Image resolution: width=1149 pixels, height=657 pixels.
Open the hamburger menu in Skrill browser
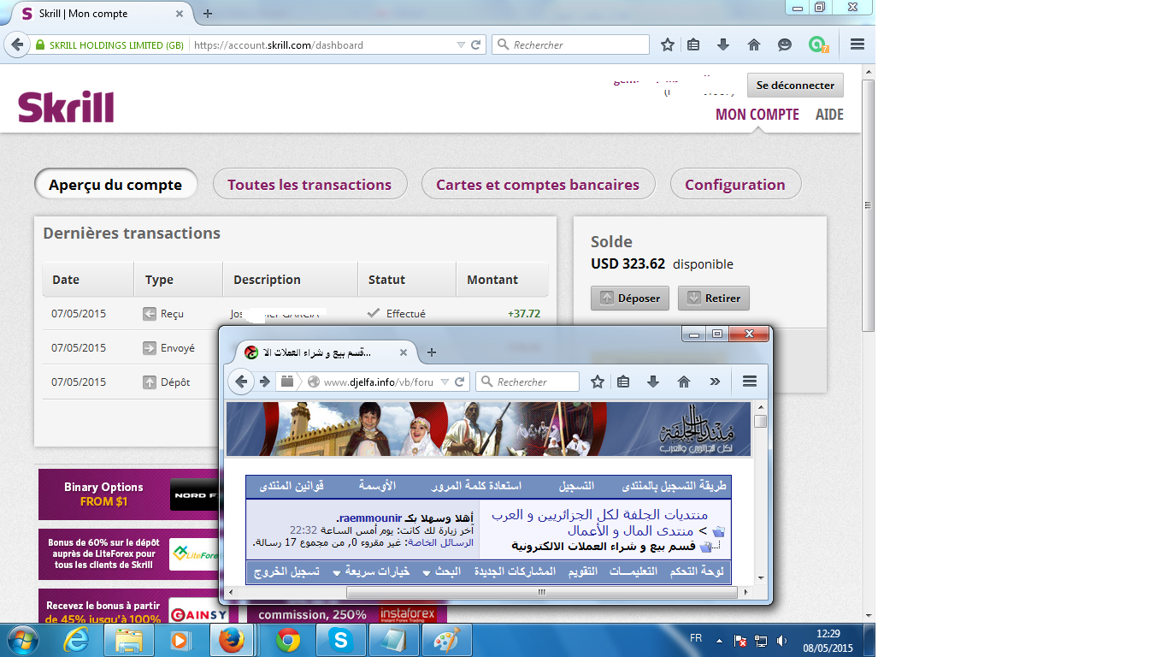click(x=857, y=44)
